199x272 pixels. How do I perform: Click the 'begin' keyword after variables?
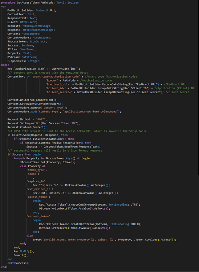click(5, 65)
